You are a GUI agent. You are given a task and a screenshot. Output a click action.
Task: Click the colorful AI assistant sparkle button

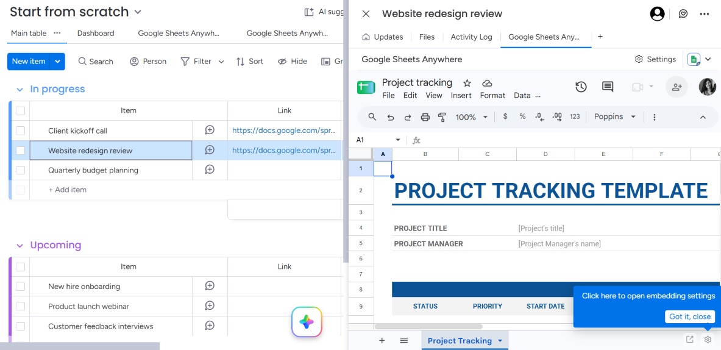click(x=307, y=322)
